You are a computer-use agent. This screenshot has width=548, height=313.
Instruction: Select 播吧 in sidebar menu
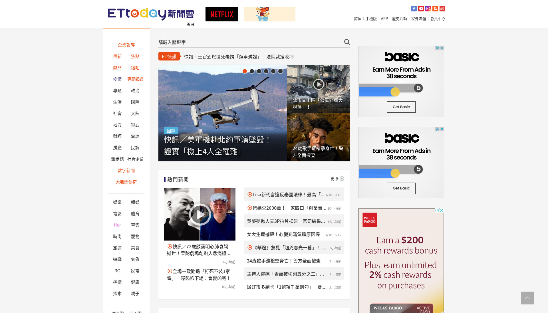click(135, 68)
